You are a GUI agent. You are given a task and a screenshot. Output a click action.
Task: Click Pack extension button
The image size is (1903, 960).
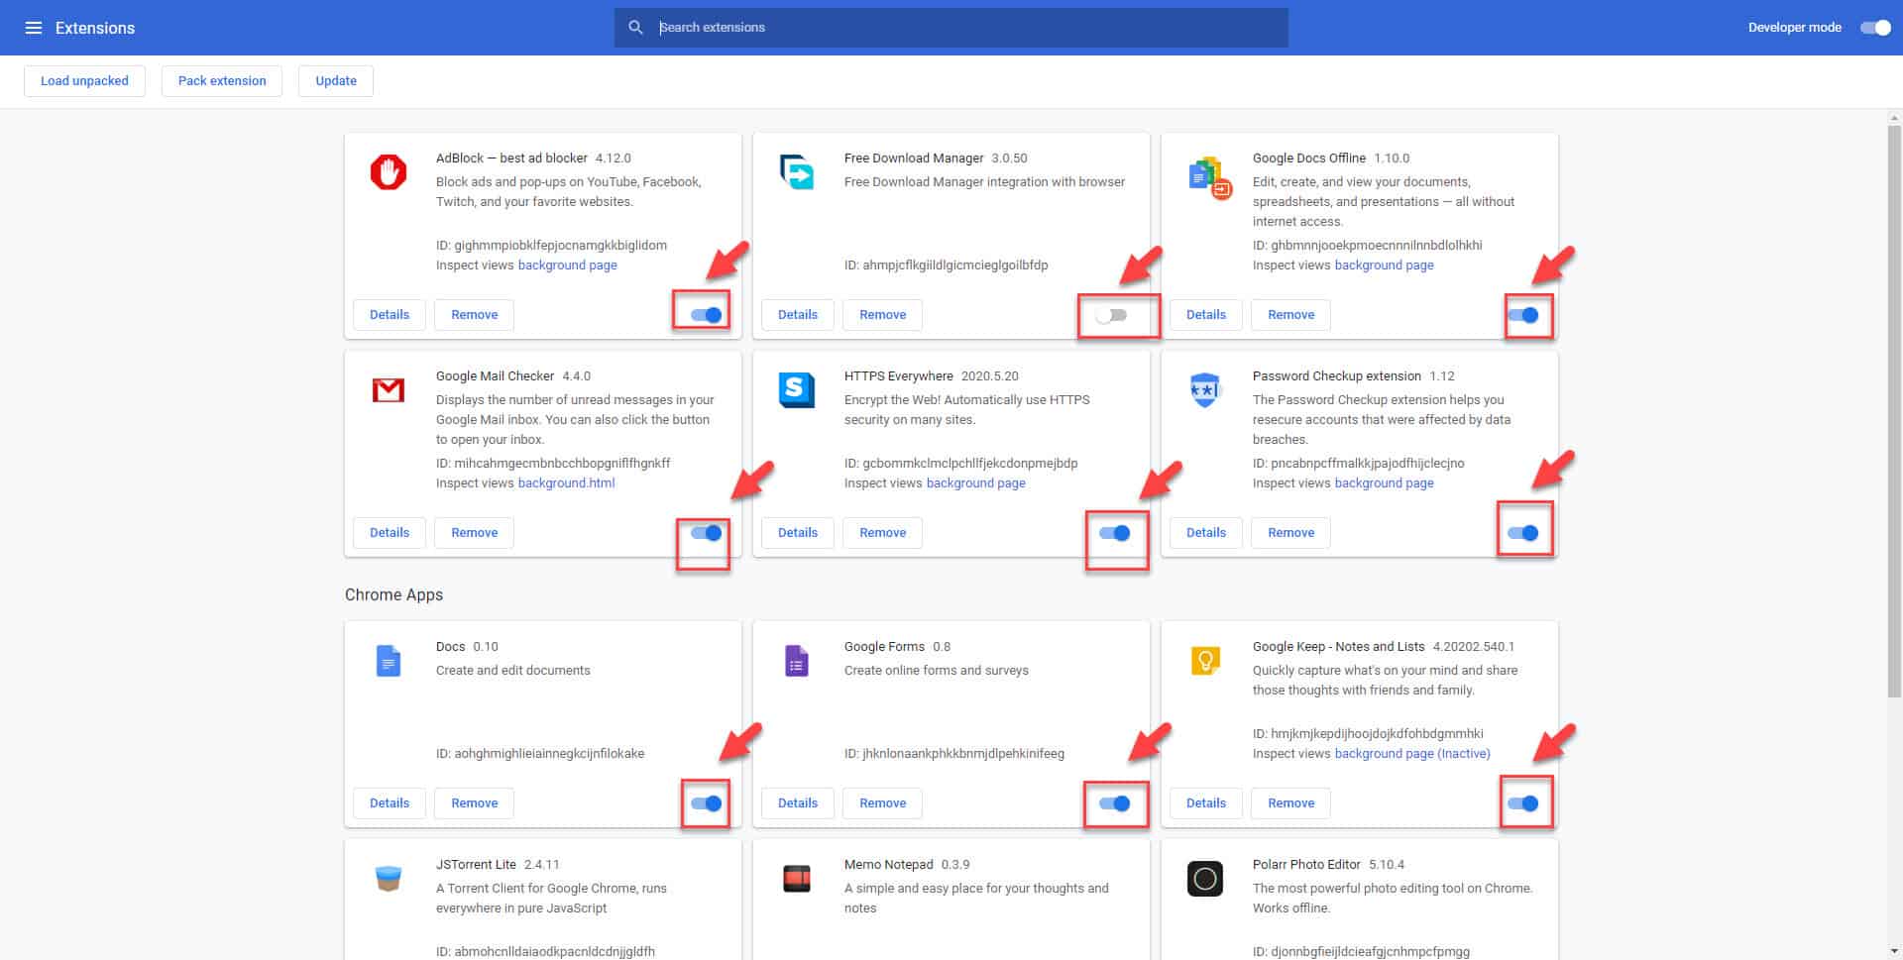click(x=222, y=81)
